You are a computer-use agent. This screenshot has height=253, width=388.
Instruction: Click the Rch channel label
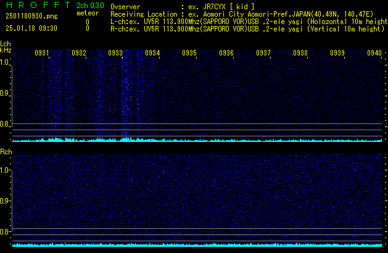6,152
